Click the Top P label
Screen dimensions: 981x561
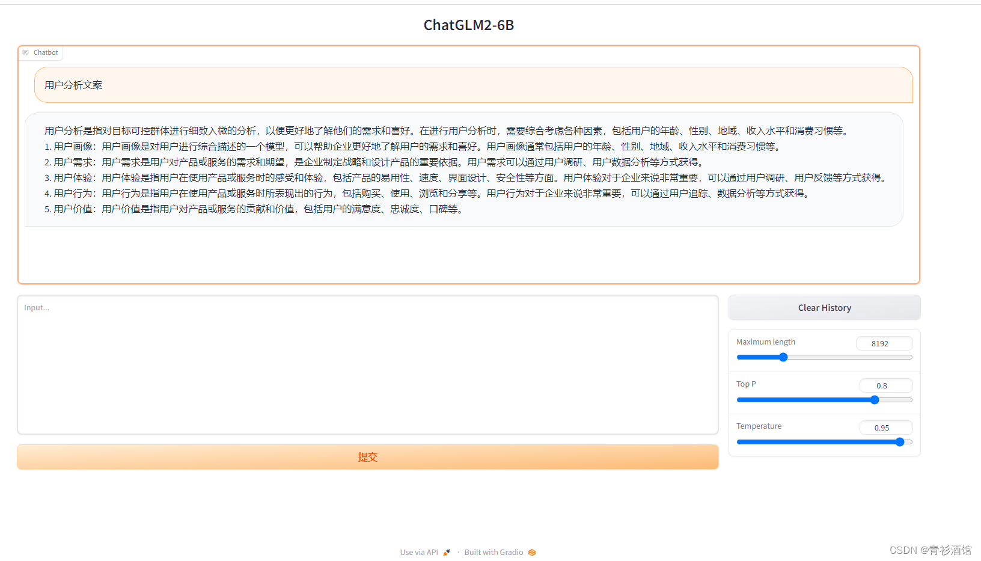pyautogui.click(x=746, y=384)
